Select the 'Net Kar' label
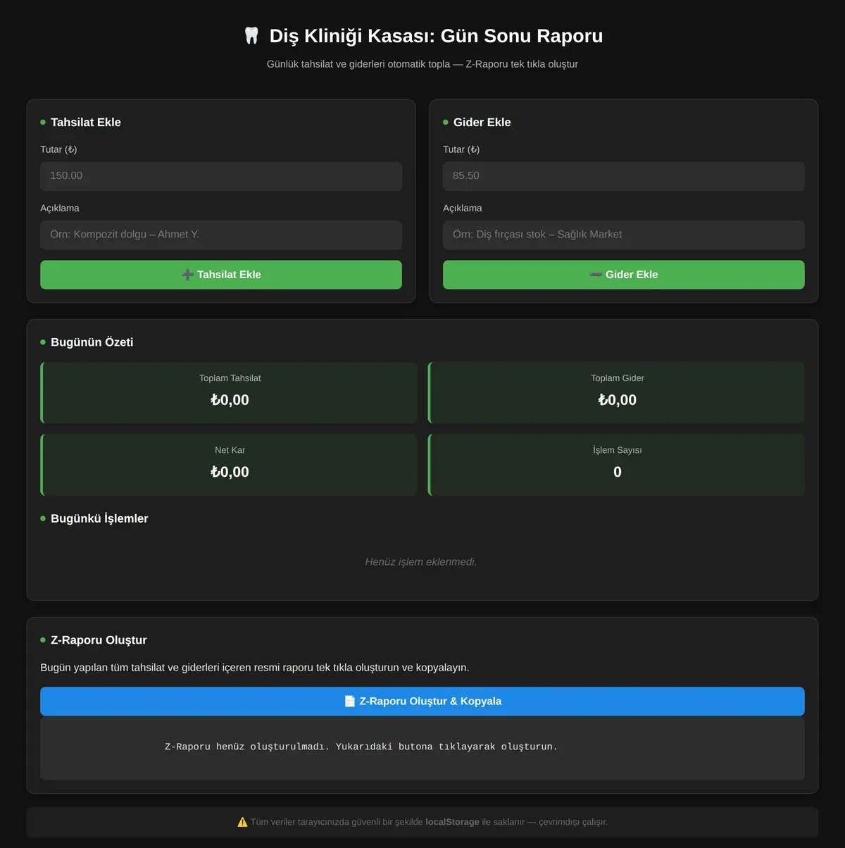The width and height of the screenshot is (845, 848). [x=230, y=450]
